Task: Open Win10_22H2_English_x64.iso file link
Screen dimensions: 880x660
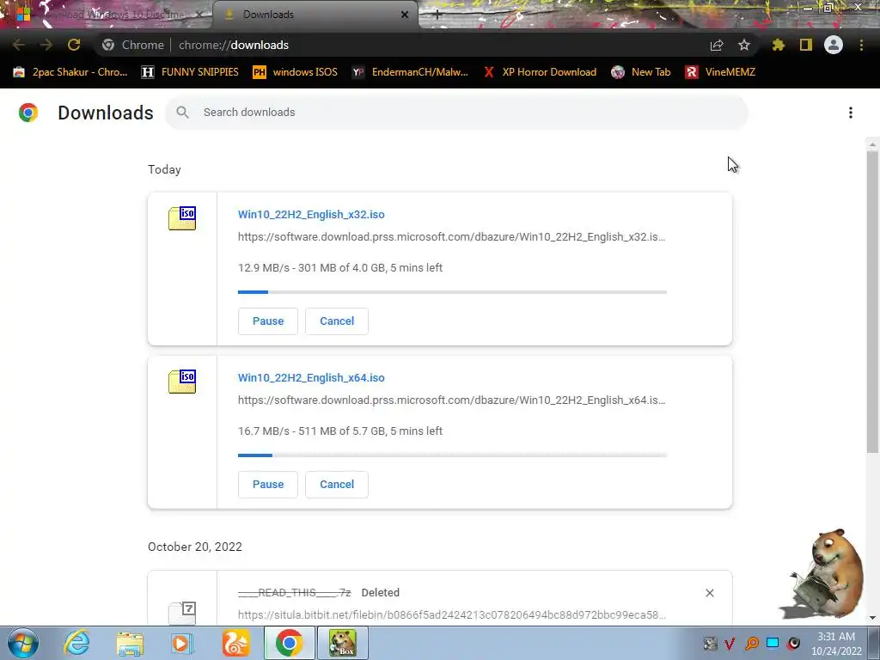Action: point(311,378)
